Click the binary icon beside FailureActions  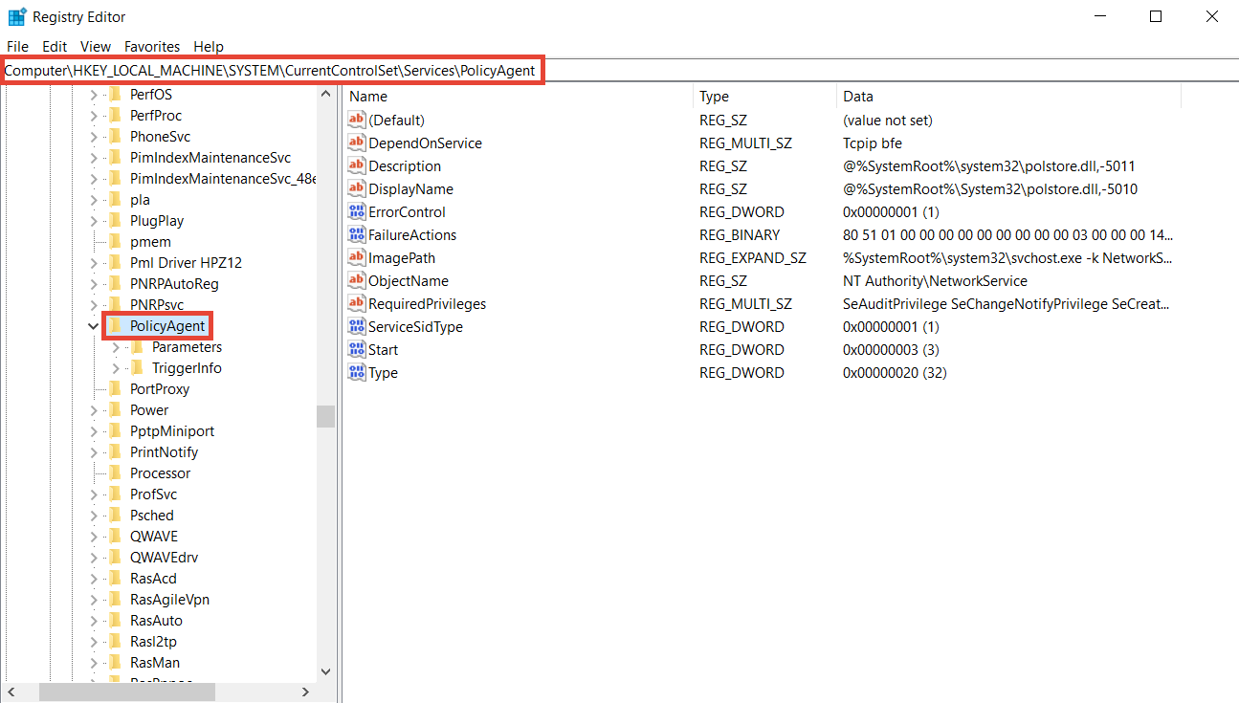tap(357, 234)
